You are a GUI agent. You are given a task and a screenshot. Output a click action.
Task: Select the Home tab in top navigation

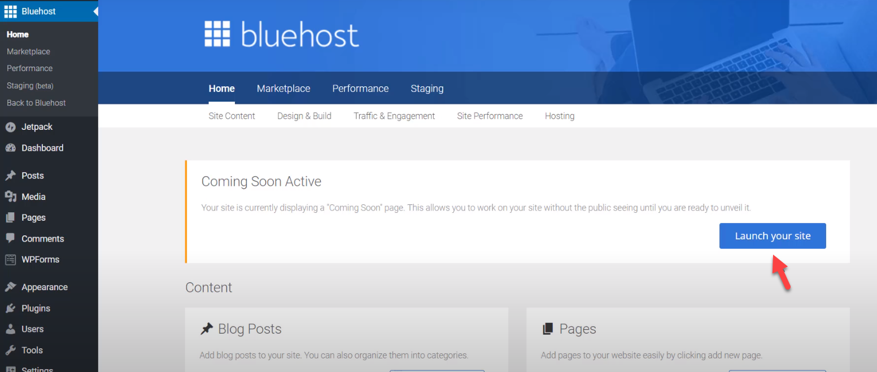tap(221, 89)
